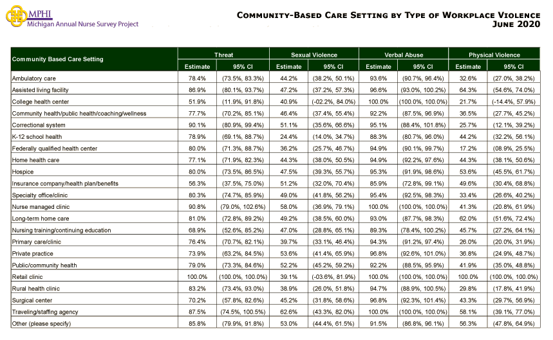
Task: Click the MPHI logo icon
Action: [16, 16]
